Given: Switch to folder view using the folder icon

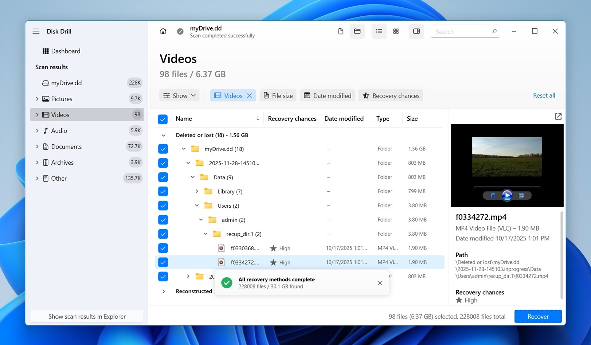Looking at the screenshot, I should click(357, 31).
